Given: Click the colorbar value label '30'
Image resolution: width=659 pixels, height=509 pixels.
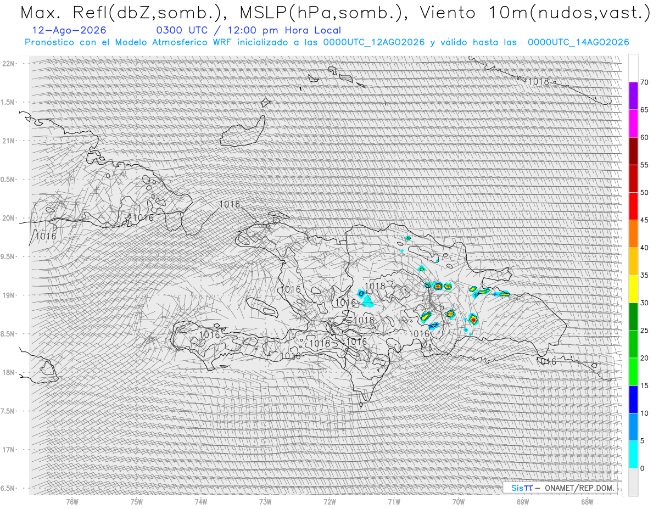Looking at the screenshot, I should (644, 303).
